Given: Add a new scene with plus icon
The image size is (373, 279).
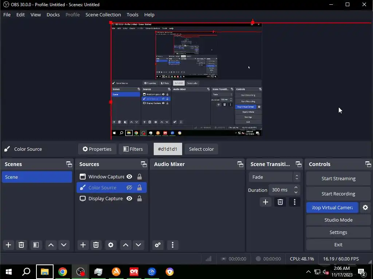Looking at the screenshot, I should tap(8, 245).
